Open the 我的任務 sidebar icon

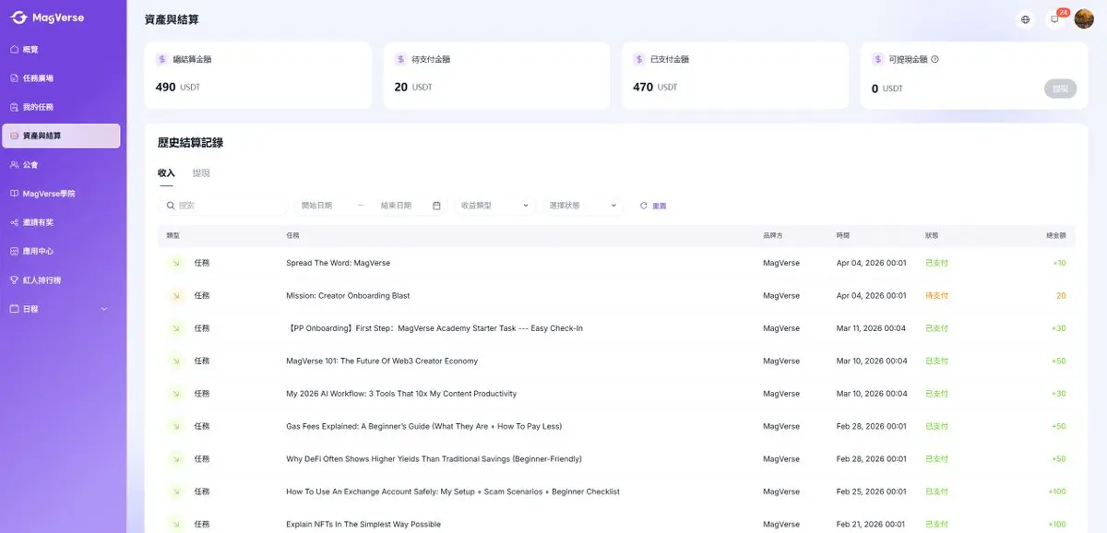(14, 107)
